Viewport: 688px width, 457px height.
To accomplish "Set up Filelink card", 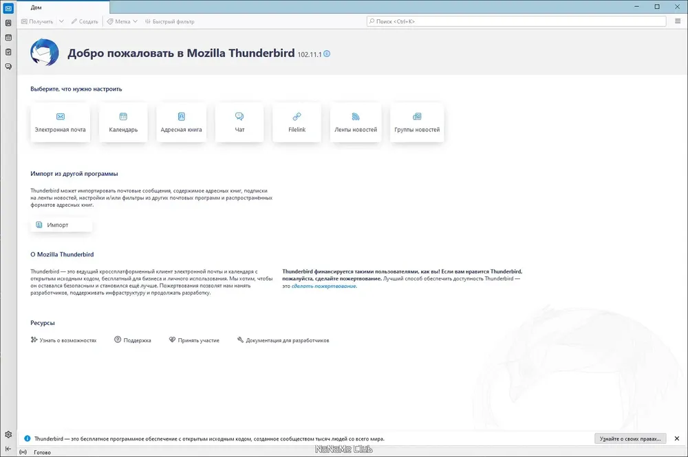I will tap(297, 122).
